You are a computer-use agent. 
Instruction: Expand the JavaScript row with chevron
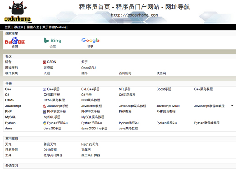(232, 105)
